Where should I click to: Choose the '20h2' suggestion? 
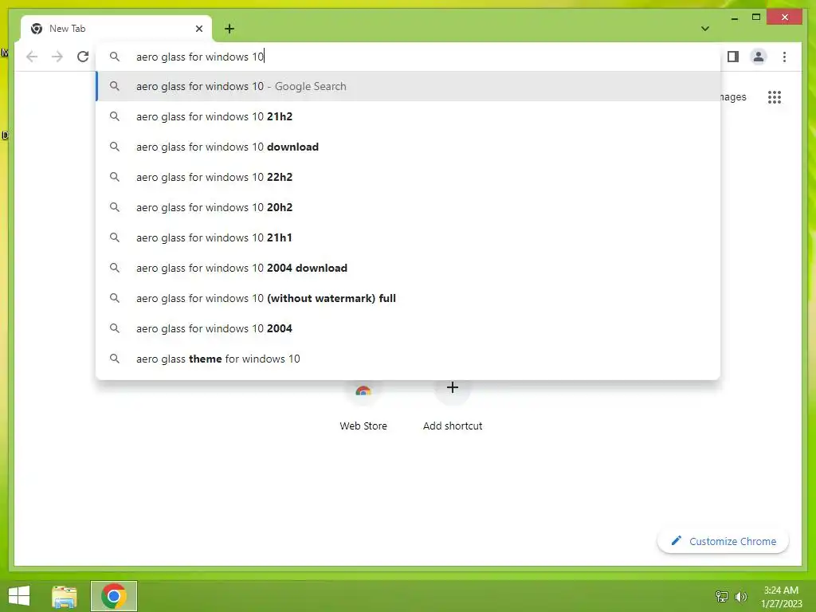[408, 207]
